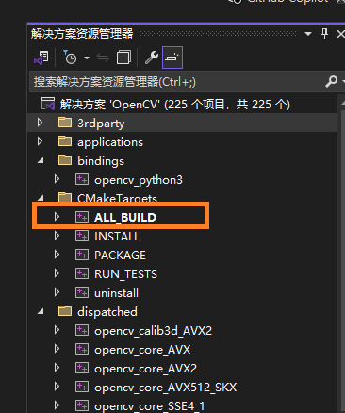Image resolution: width=345 pixels, height=413 pixels.
Task: Click the opencv_core_AVX project icon
Action: point(82,349)
